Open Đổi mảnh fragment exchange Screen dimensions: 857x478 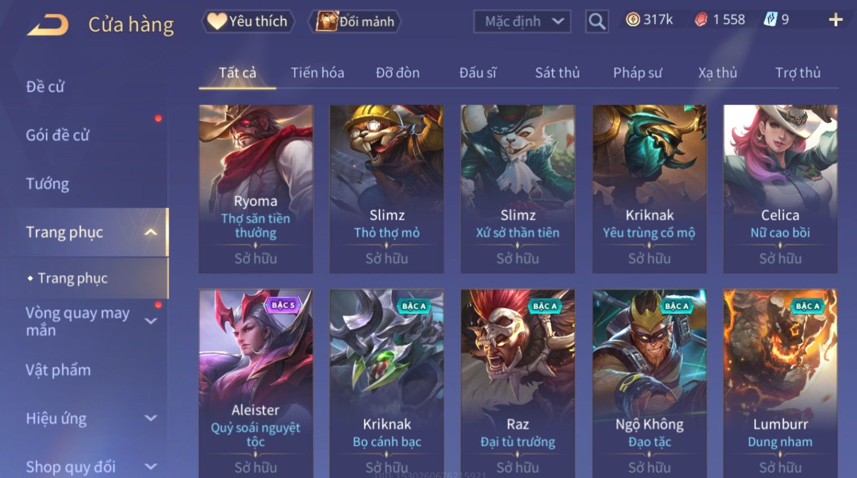(355, 21)
